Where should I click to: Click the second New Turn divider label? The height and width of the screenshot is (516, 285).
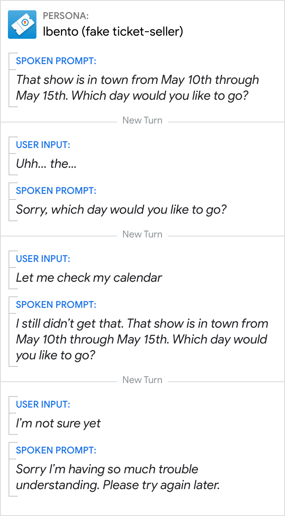point(142,234)
